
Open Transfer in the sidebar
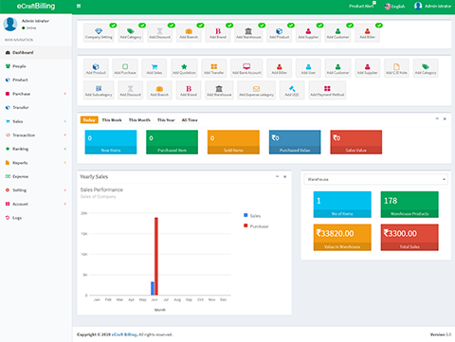[x=36, y=107]
